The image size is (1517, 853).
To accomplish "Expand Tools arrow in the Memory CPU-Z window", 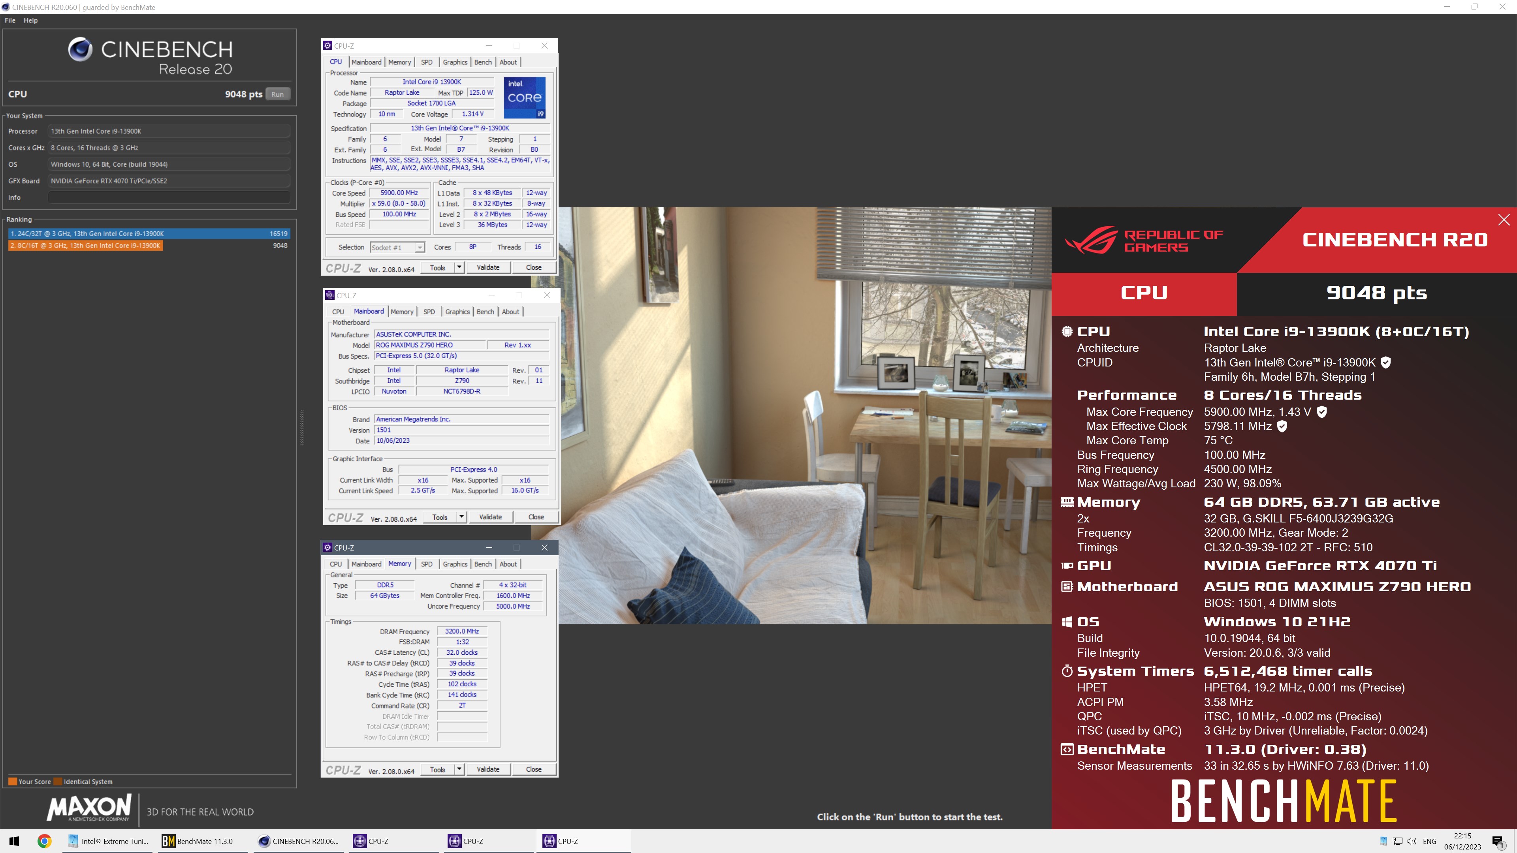I will (x=459, y=769).
